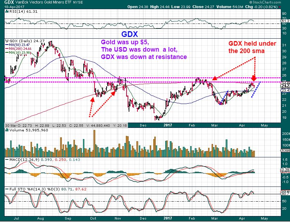Click the '24.27' price tag on right axis
Viewport: 290px width, 222px height.
tap(286, 86)
